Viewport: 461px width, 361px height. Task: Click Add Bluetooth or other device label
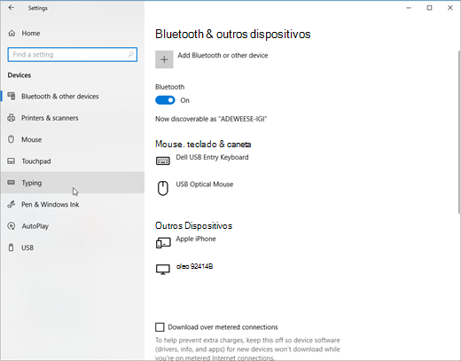pos(223,55)
